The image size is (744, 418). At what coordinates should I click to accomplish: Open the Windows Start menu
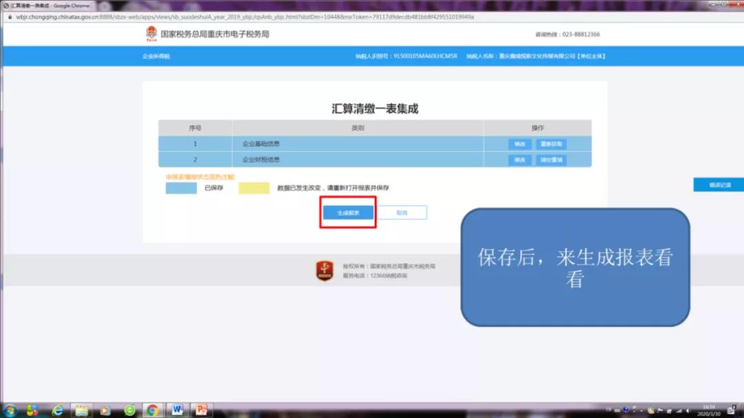click(x=10, y=410)
